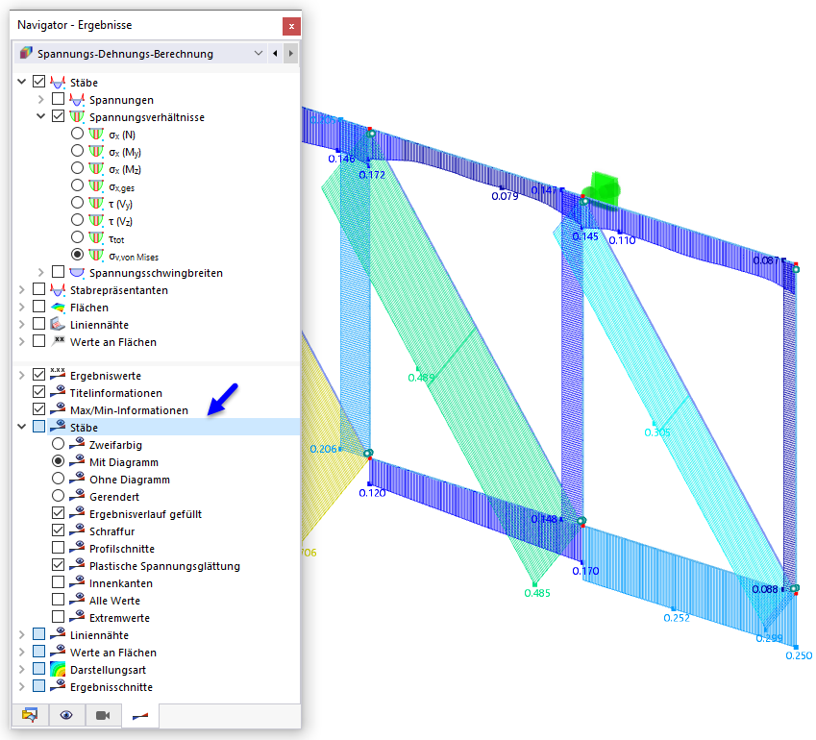Expand the Ergebniswerte node
Viewport: 816px width, 740px height.
[x=21, y=375]
